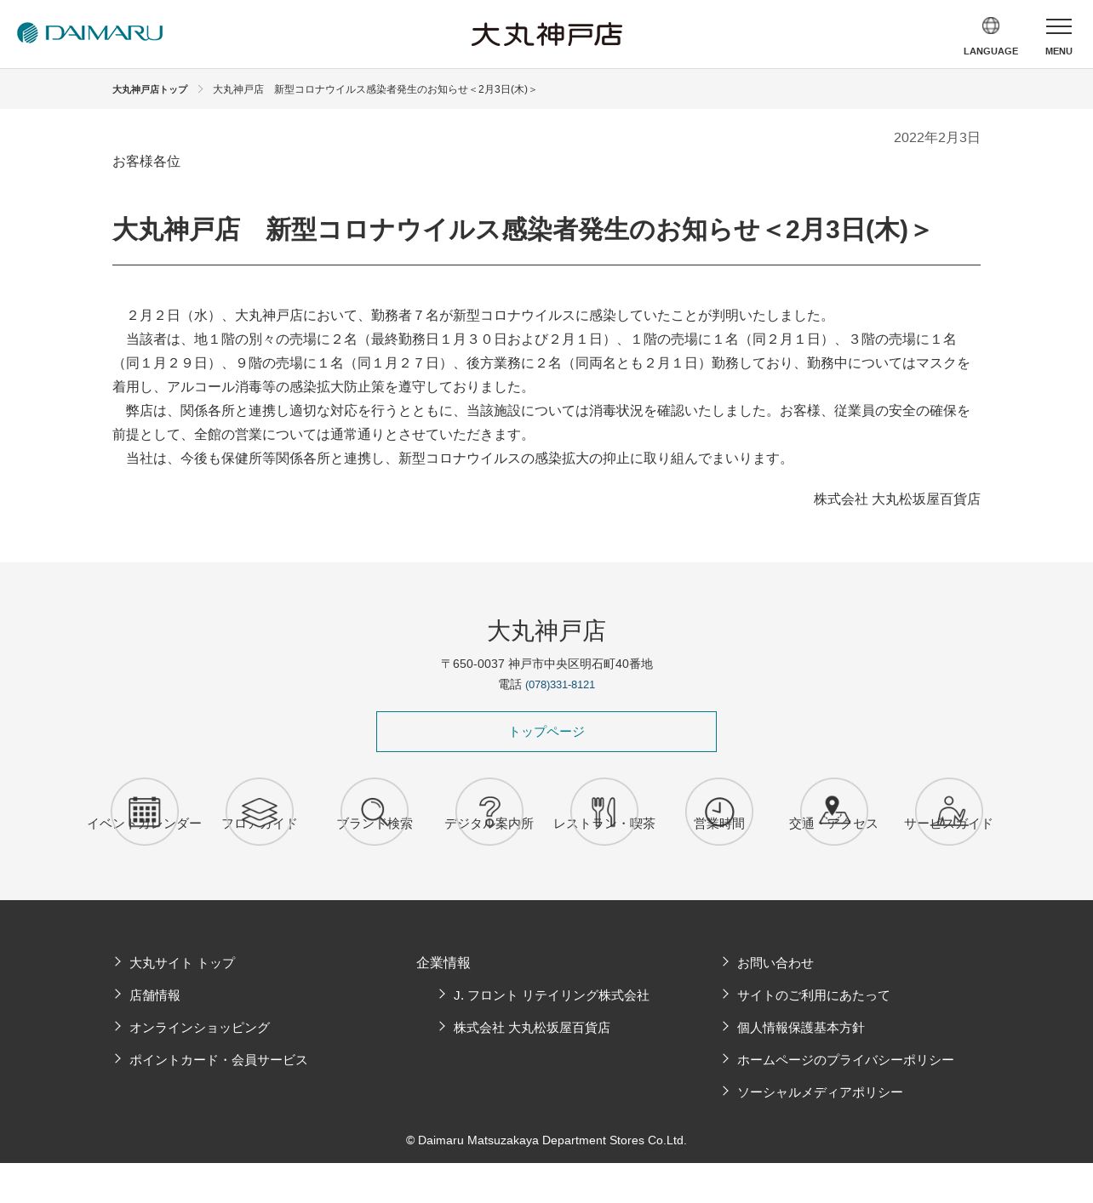Viewport: 1093px width, 1203px height.
Task: Open J. フロント リテイリング株式会社 link
Action: coord(552,995)
